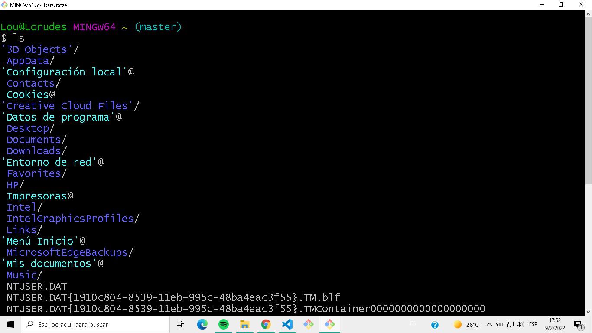Screen dimensions: 592x333
Task: Click the 'Escribe aquí para buscar' search box
Action: [x=95, y=324]
